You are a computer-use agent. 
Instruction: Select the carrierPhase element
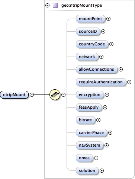[x=91, y=132]
